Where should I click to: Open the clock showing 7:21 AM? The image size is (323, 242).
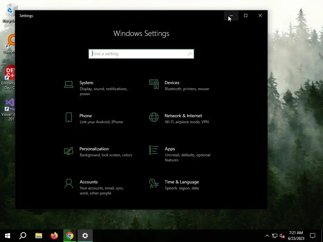tap(296, 236)
